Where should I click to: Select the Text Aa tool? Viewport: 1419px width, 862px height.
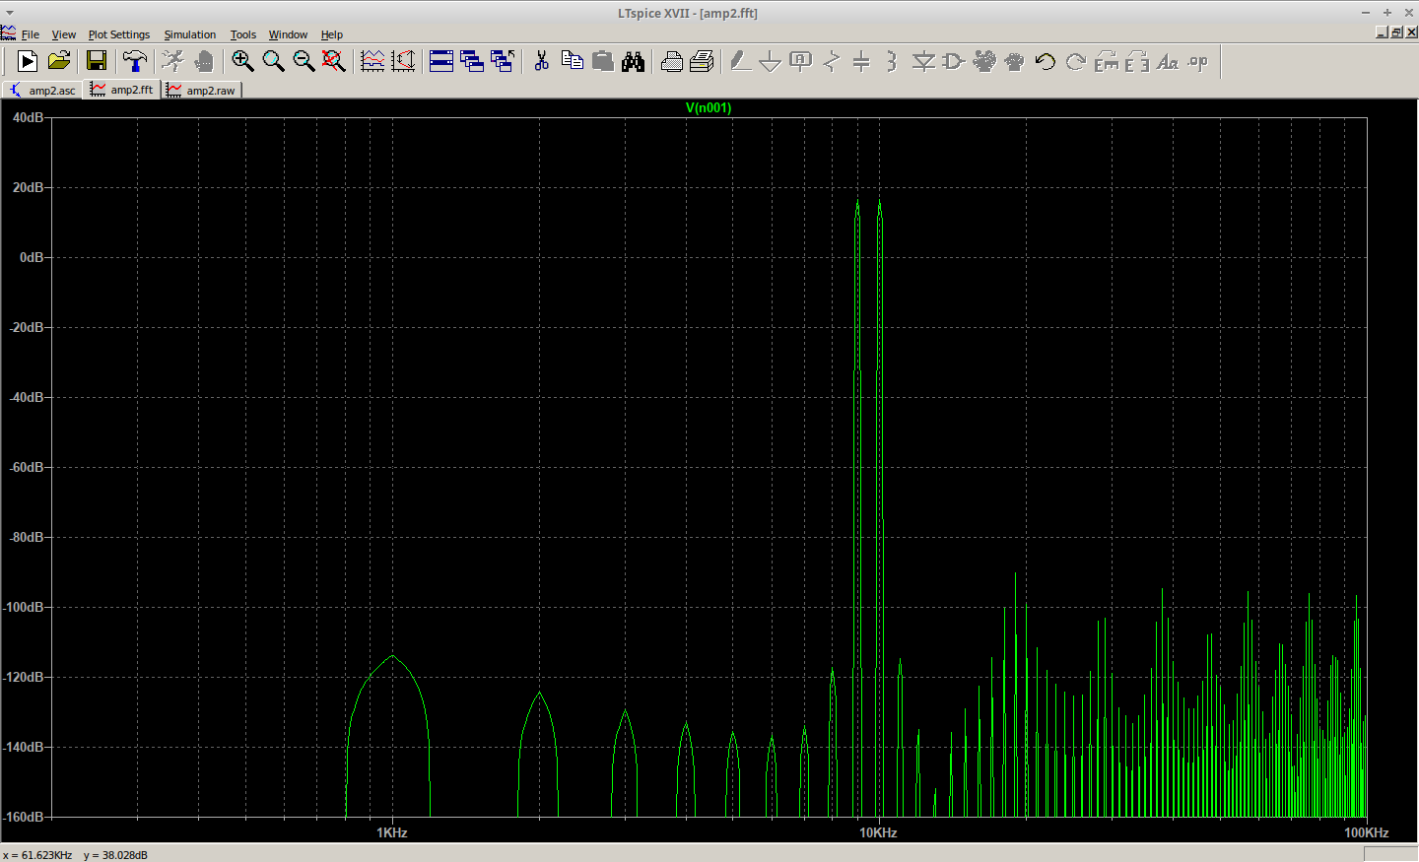click(x=1168, y=61)
